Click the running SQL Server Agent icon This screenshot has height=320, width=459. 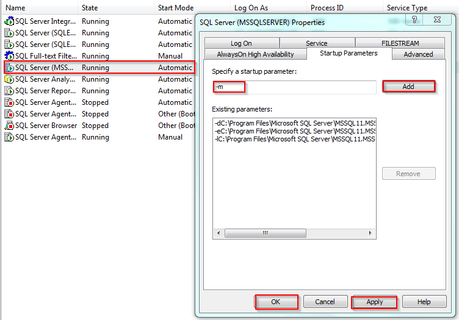click(x=9, y=137)
